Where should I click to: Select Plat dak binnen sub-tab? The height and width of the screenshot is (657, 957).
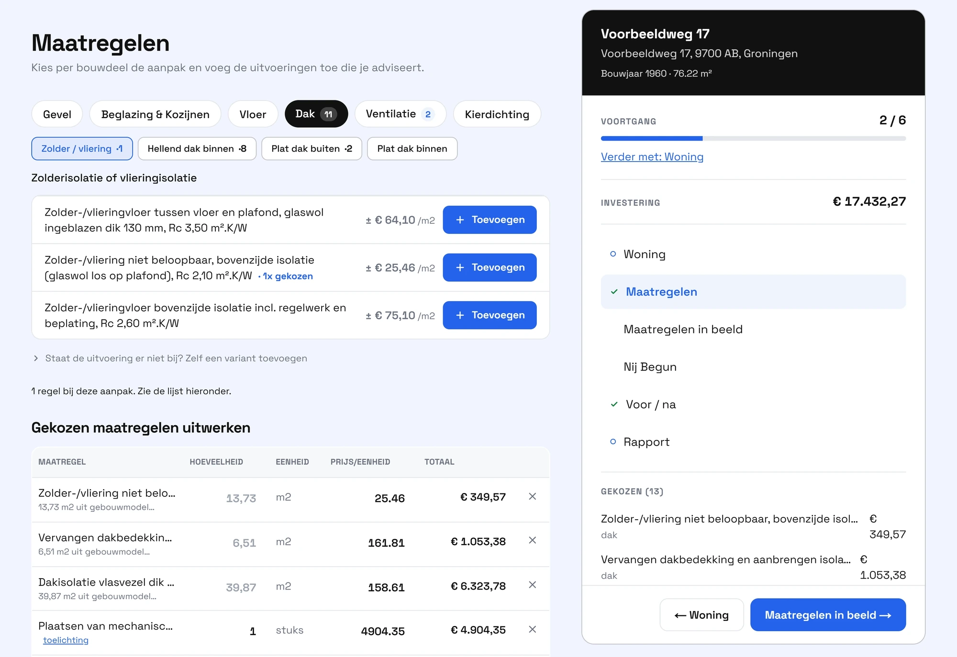[412, 149]
